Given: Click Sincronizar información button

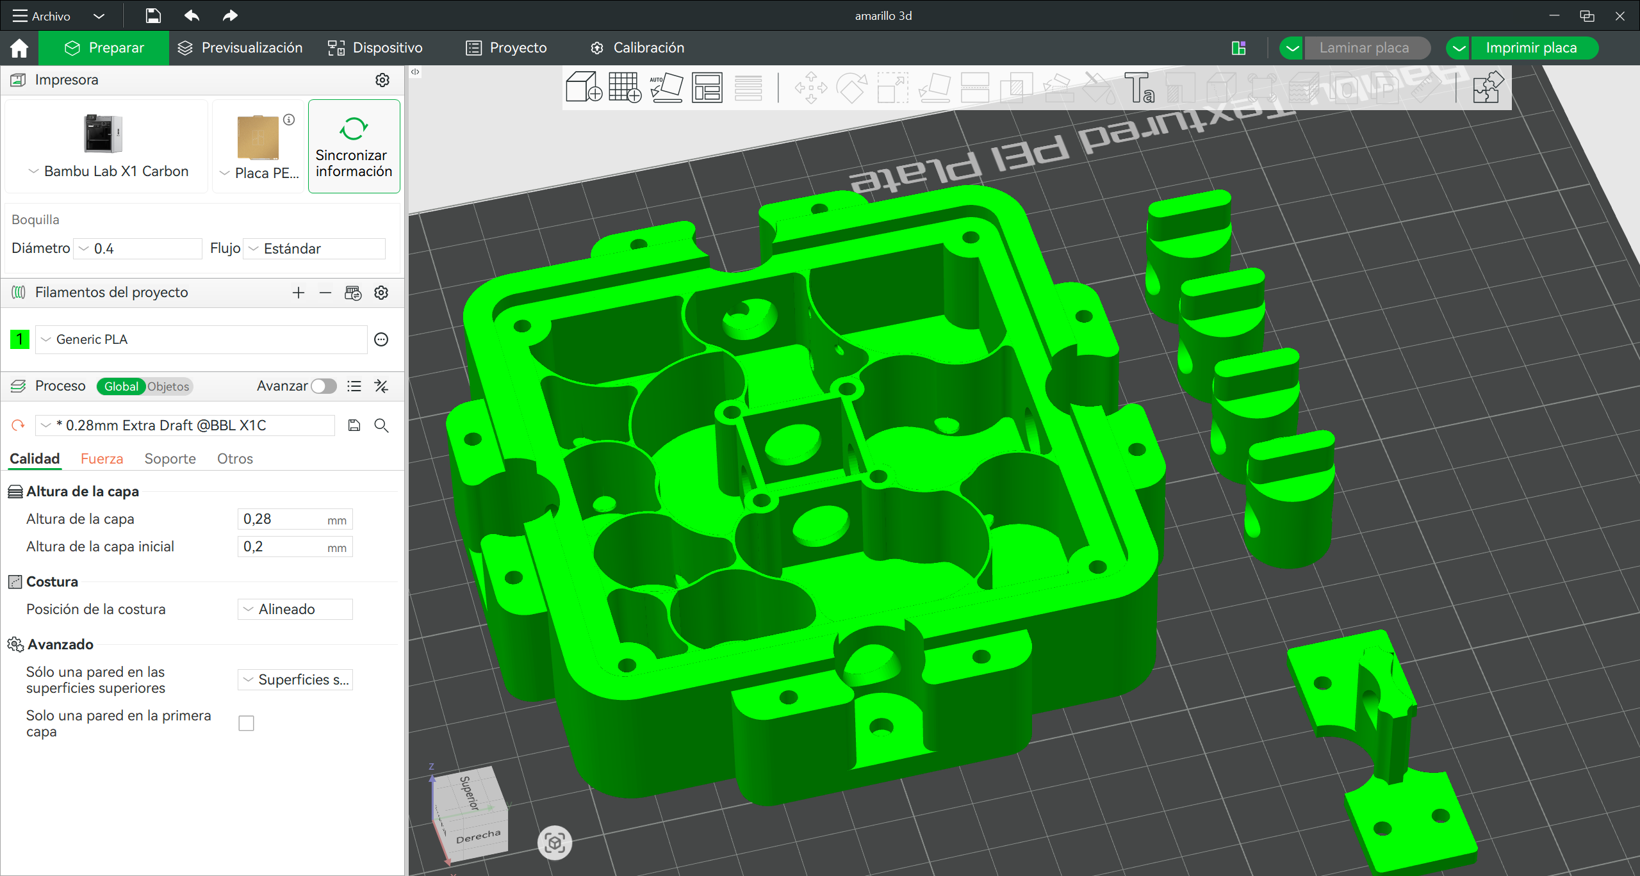Looking at the screenshot, I should tap(354, 146).
